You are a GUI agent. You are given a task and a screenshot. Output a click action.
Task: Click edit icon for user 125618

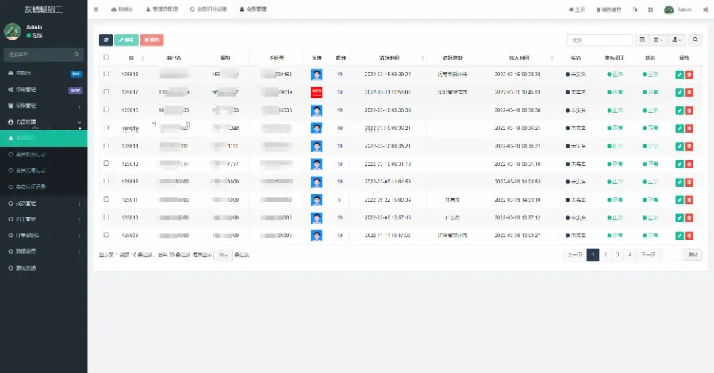(x=679, y=75)
